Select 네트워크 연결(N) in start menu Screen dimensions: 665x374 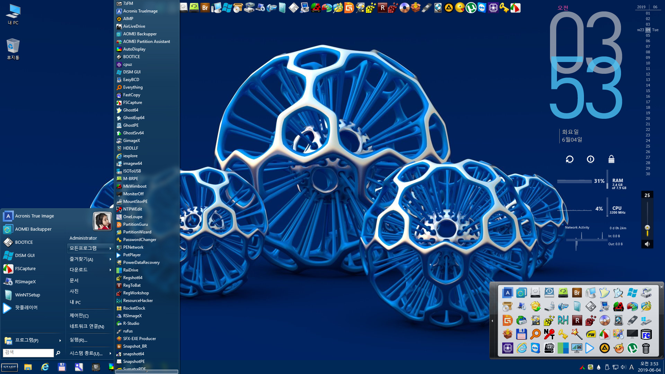[87, 326]
